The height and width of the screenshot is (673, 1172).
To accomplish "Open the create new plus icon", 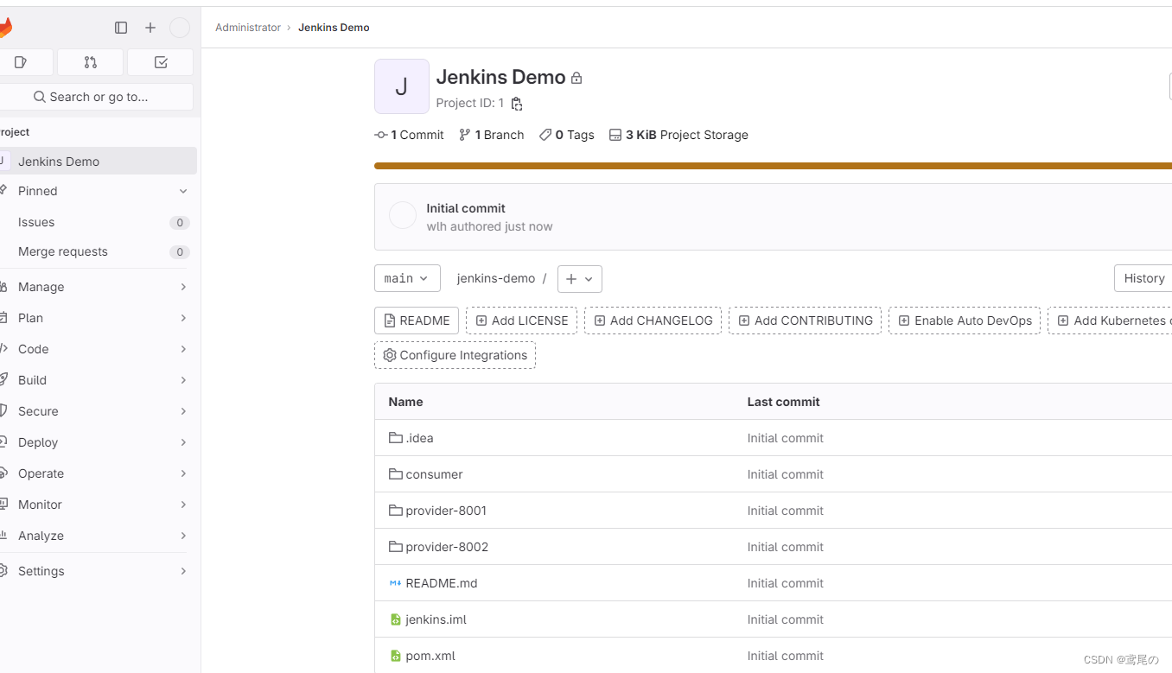I will (150, 28).
